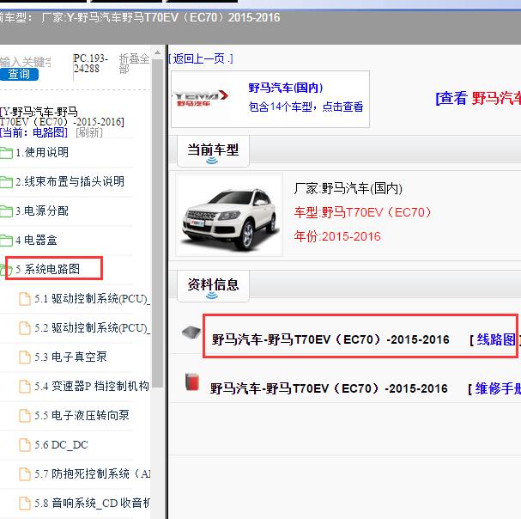Open the 线路图 link
Image resolution: width=521 pixels, height=519 pixels.
(496, 339)
